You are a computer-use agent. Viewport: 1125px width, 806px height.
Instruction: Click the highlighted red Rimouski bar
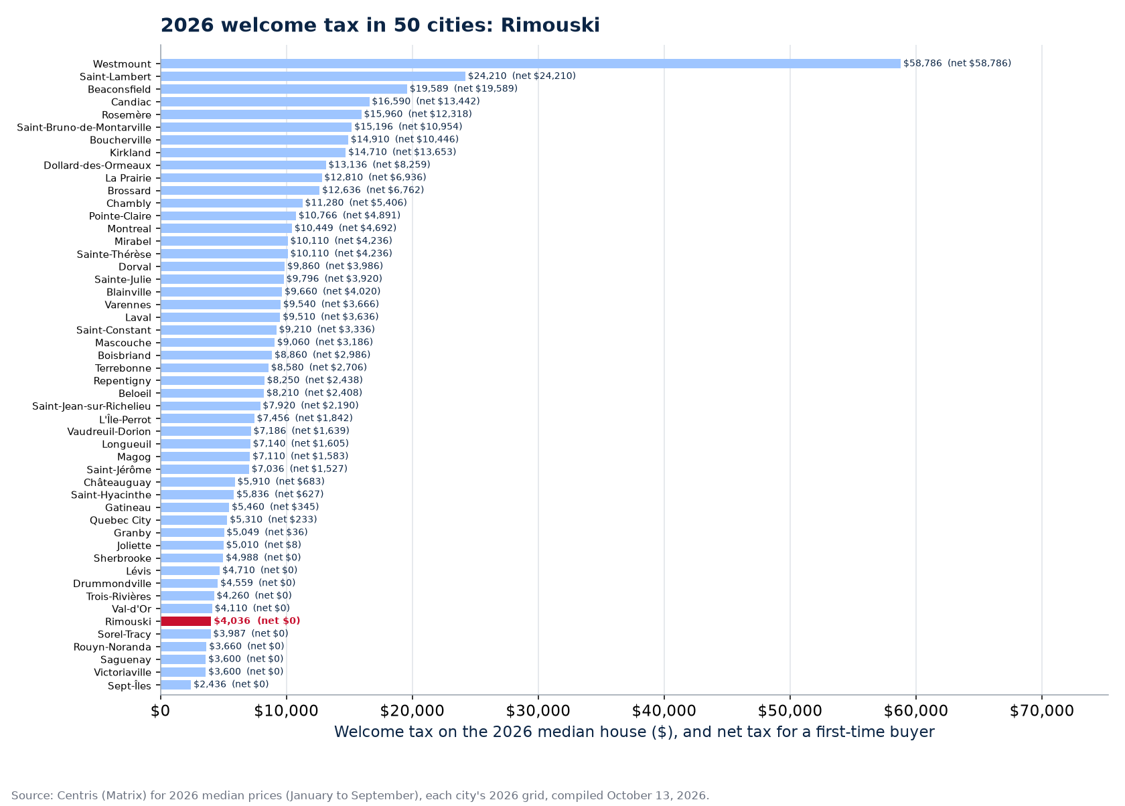pos(186,621)
